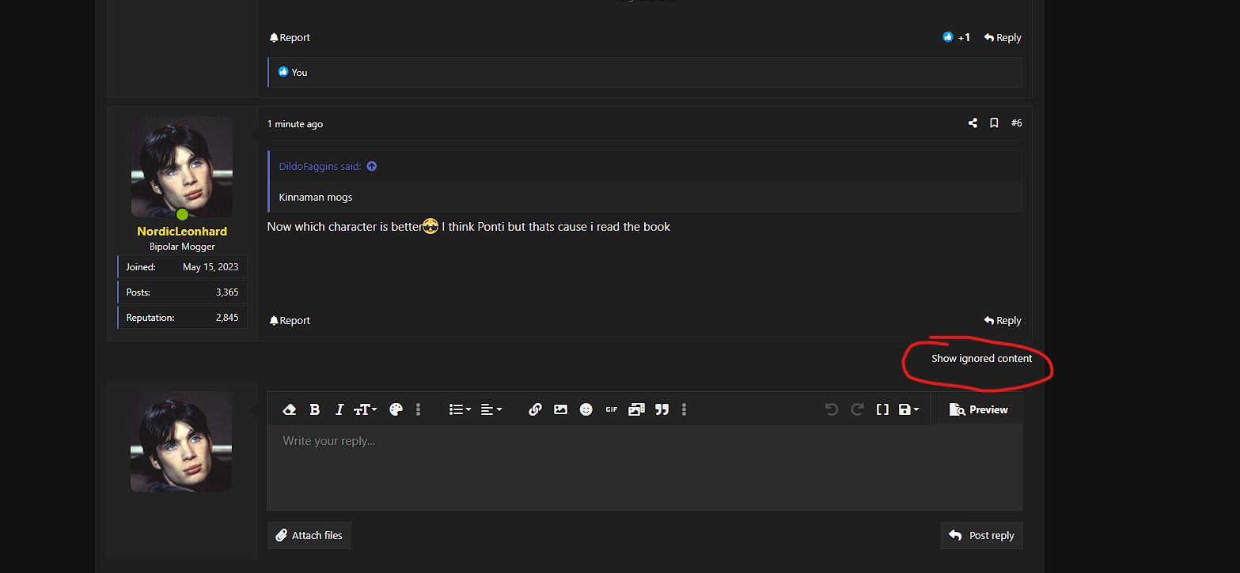Insert a quote block using the quotation icon
The height and width of the screenshot is (573, 1240).
pyautogui.click(x=662, y=409)
